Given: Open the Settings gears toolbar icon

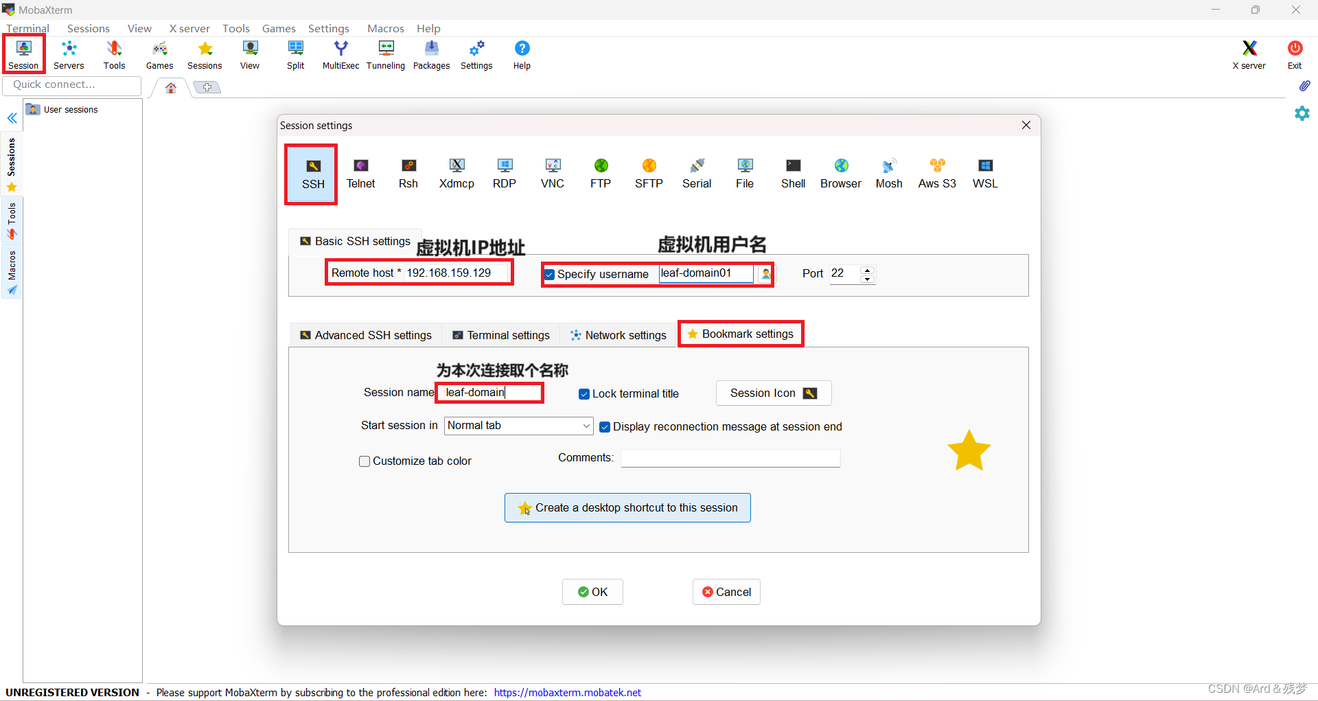Looking at the screenshot, I should click(476, 55).
